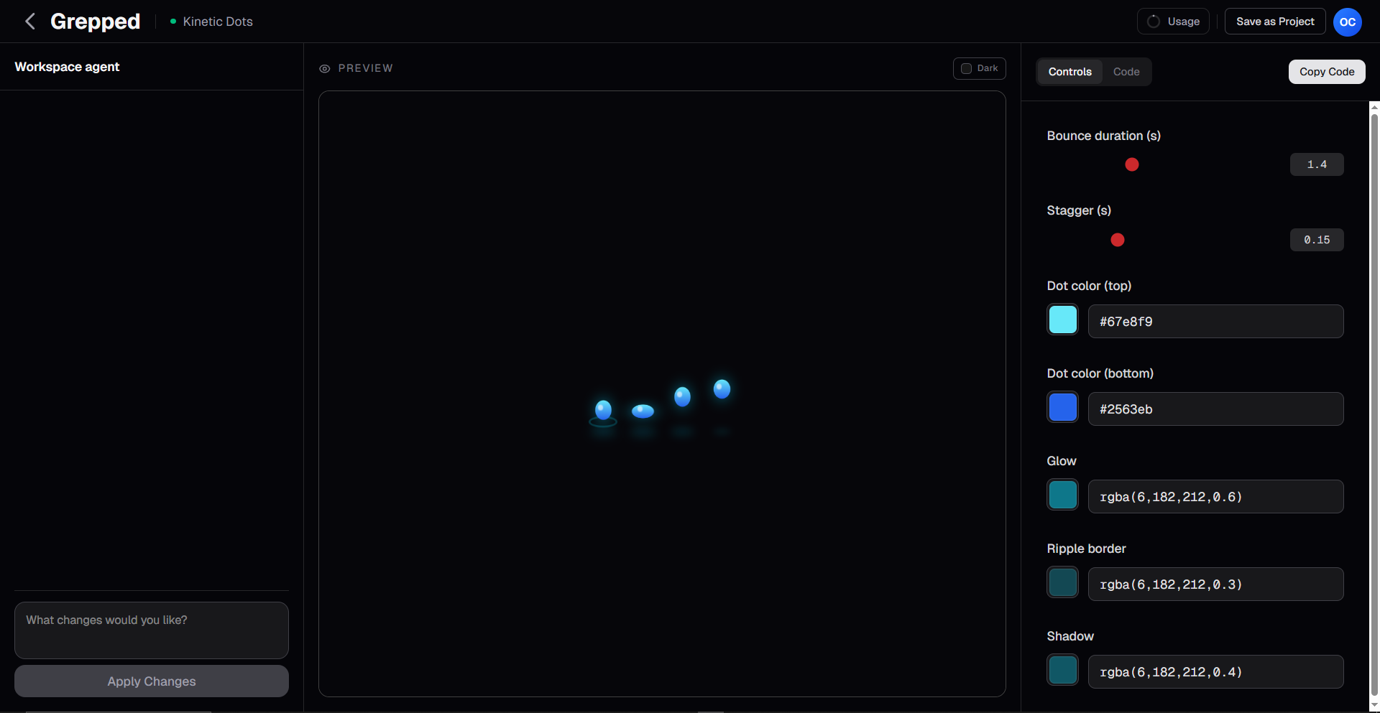Click the circular loader icon inside Usage
The height and width of the screenshot is (713, 1380).
tap(1154, 22)
